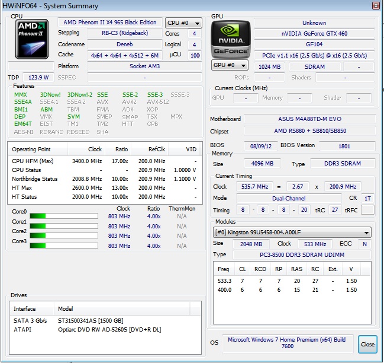
Task: Click the nVIDIA GeForce GTX 460 field
Action: (x=314, y=34)
